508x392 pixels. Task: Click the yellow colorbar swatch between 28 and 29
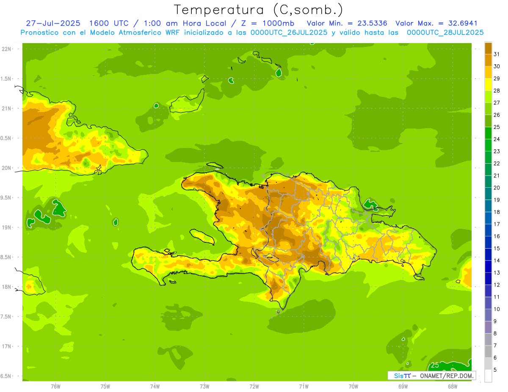coord(488,85)
